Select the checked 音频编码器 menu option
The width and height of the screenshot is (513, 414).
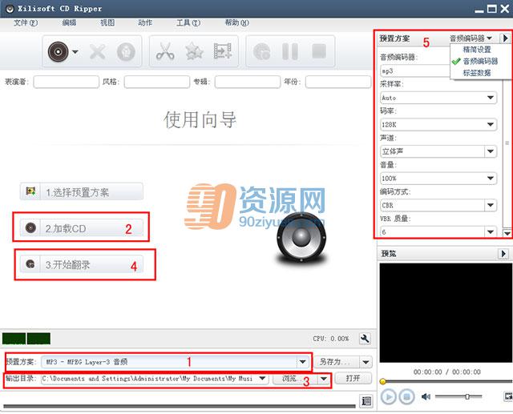point(480,61)
